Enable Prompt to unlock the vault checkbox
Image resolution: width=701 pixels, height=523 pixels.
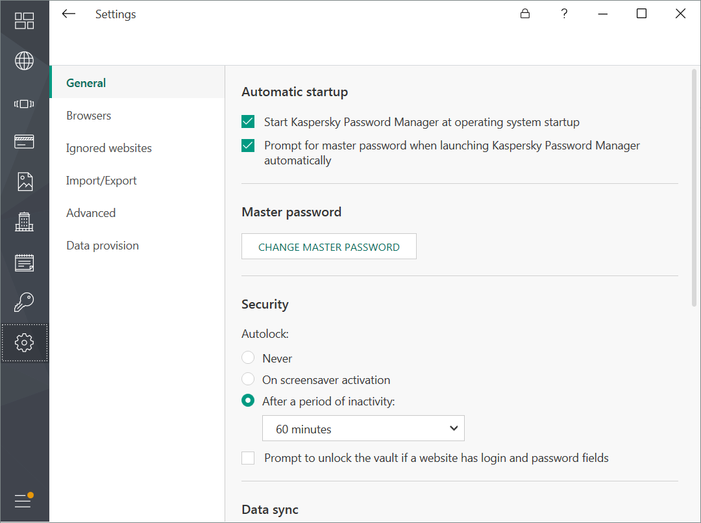248,458
